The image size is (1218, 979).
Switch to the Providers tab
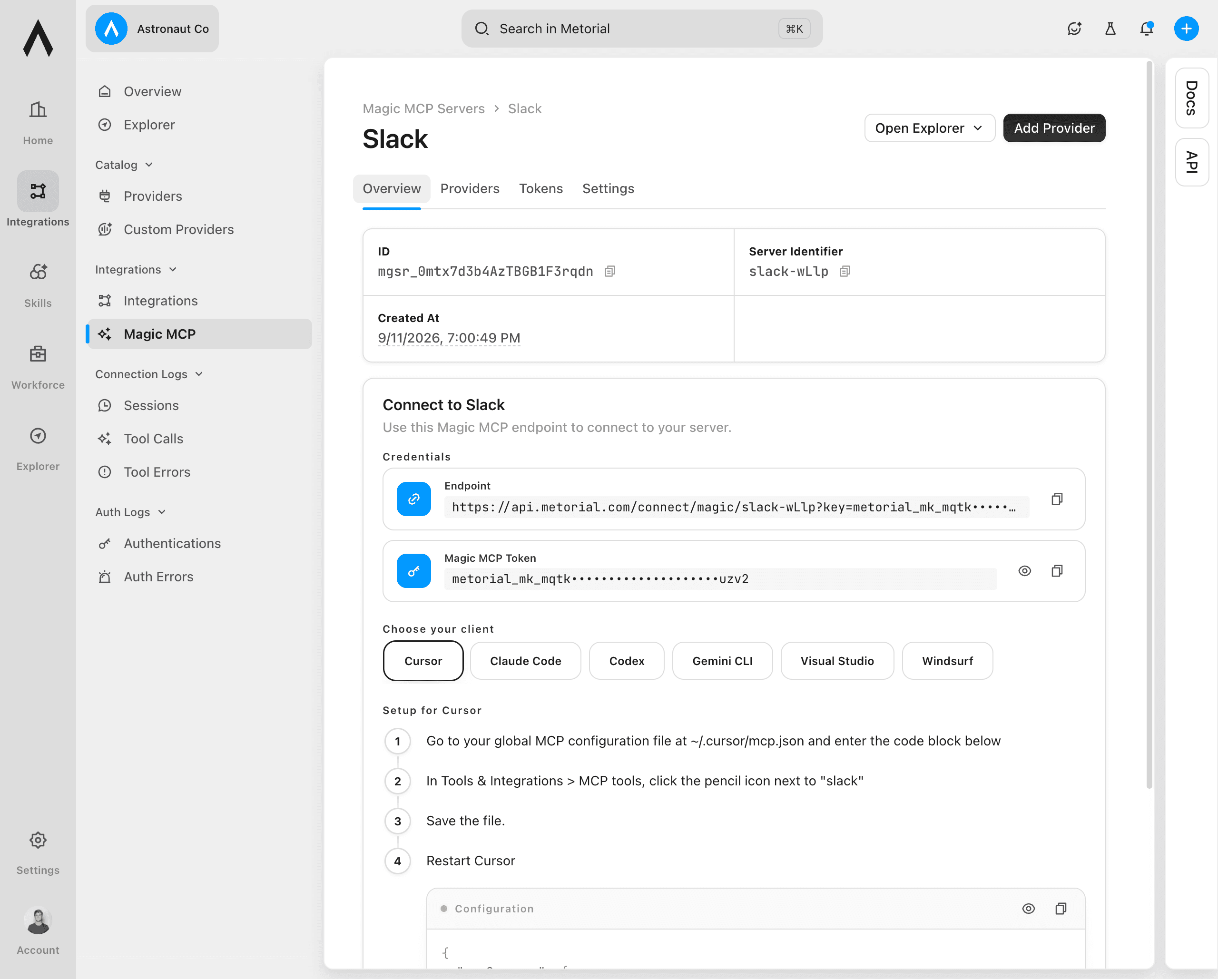click(x=470, y=189)
